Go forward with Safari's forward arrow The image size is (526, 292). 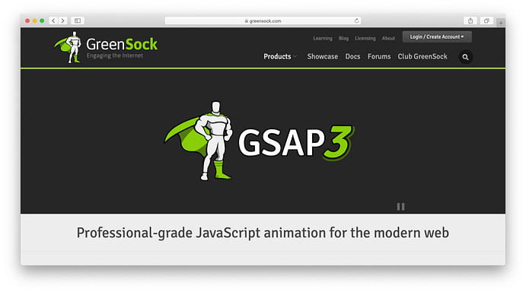click(62, 21)
